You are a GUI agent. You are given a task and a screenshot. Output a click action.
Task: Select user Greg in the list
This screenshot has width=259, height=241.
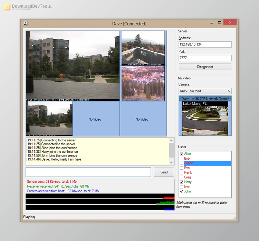pyautogui.click(x=187, y=177)
